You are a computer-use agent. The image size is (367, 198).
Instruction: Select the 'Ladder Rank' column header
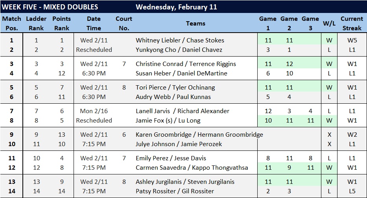36,23
